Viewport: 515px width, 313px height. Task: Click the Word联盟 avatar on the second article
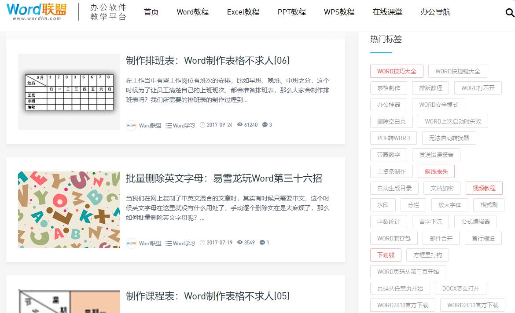click(x=131, y=242)
